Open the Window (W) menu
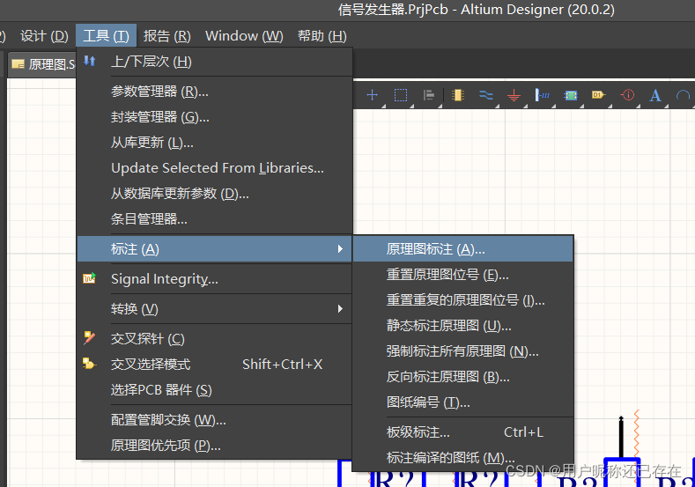 (244, 36)
